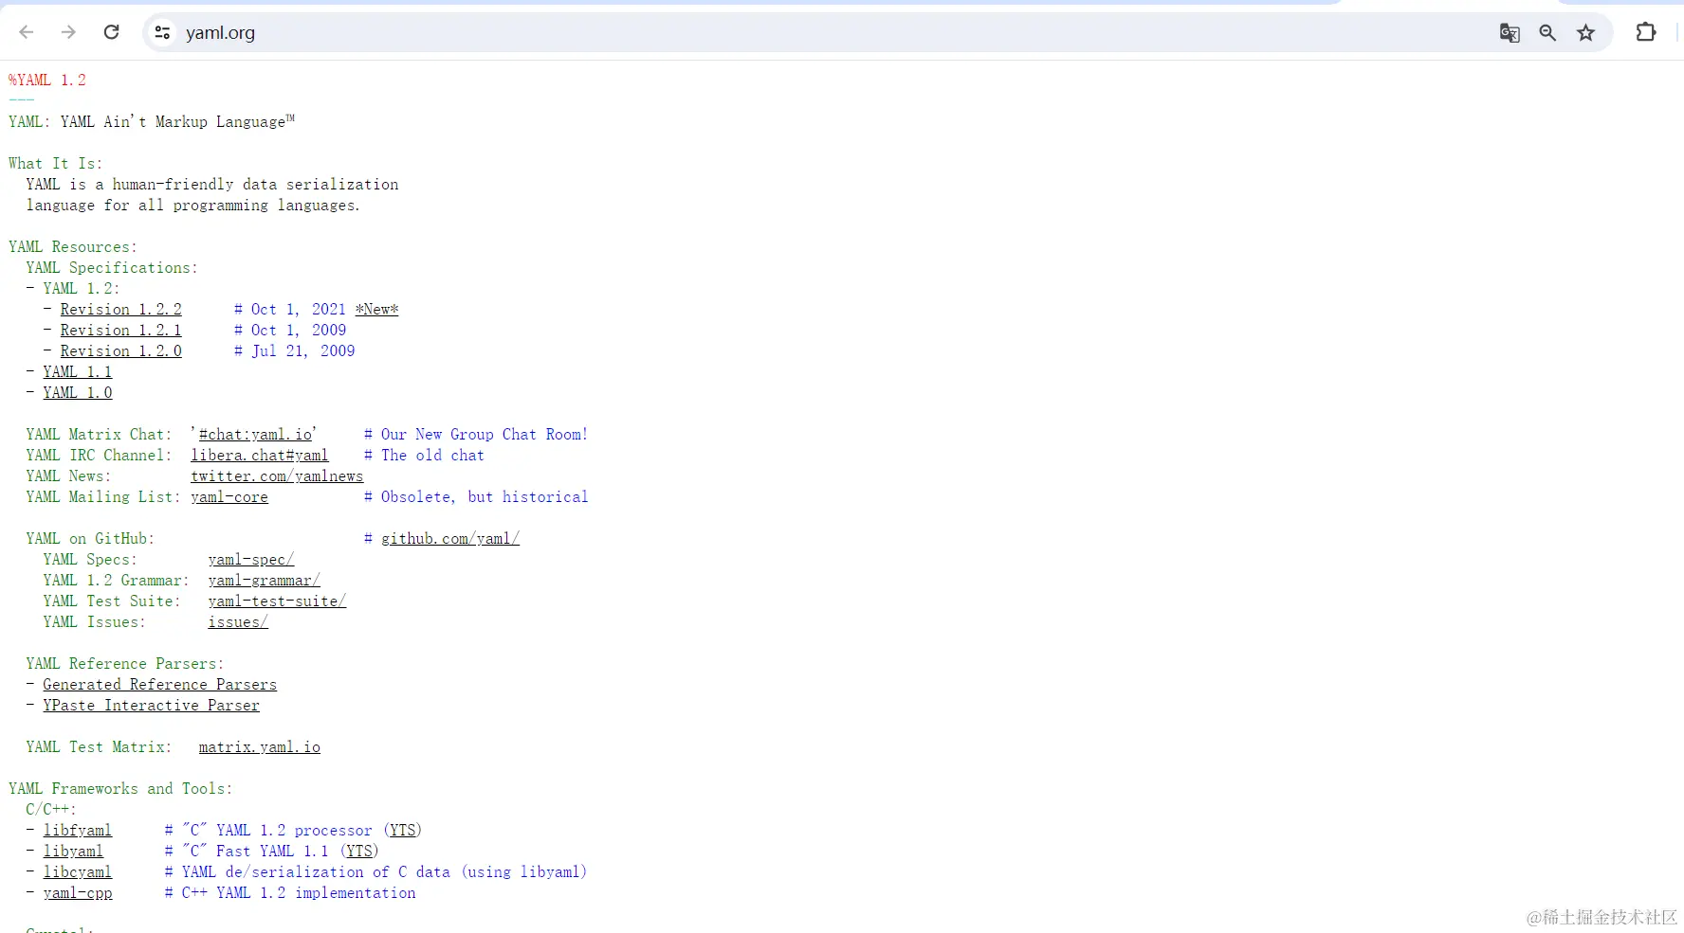This screenshot has height=933, width=1684.
Task: Click 'YAML Specifications:' text
Action: pos(112,268)
